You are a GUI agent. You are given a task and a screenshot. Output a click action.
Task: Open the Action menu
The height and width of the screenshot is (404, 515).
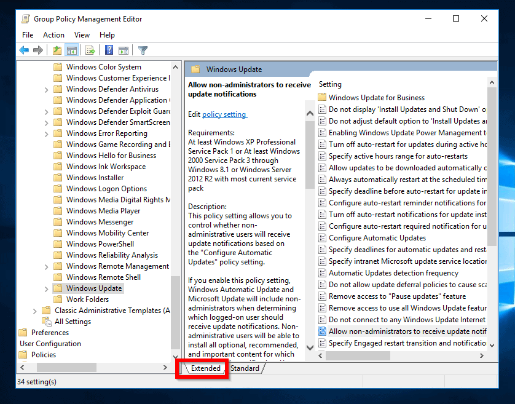(53, 35)
